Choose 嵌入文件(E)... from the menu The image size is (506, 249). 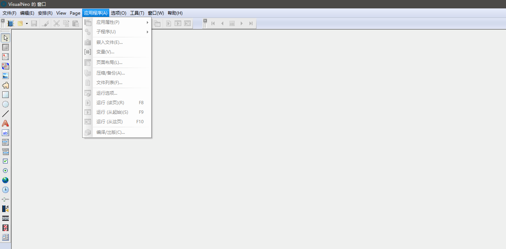click(x=117, y=42)
